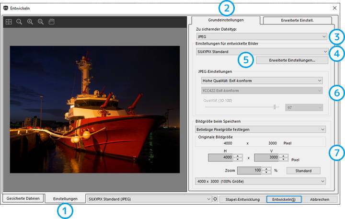Click the fit-to-window grid icon
Viewport: 345px width, 219px height.
click(9, 22)
